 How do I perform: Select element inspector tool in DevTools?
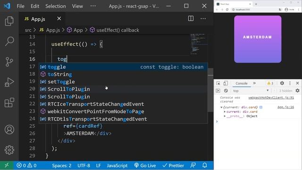(x=218, y=83)
